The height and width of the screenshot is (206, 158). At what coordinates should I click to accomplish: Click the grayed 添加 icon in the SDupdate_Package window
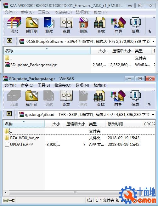click(x=14, y=98)
